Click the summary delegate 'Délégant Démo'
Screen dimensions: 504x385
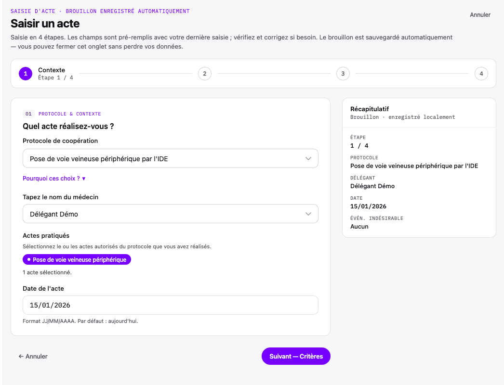(372, 186)
